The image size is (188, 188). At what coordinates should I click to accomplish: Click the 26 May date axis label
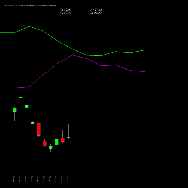click(x=38, y=179)
